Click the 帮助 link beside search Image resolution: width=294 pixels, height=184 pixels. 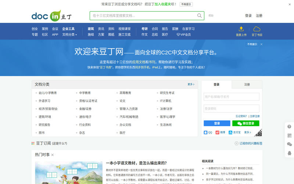[x=211, y=15]
